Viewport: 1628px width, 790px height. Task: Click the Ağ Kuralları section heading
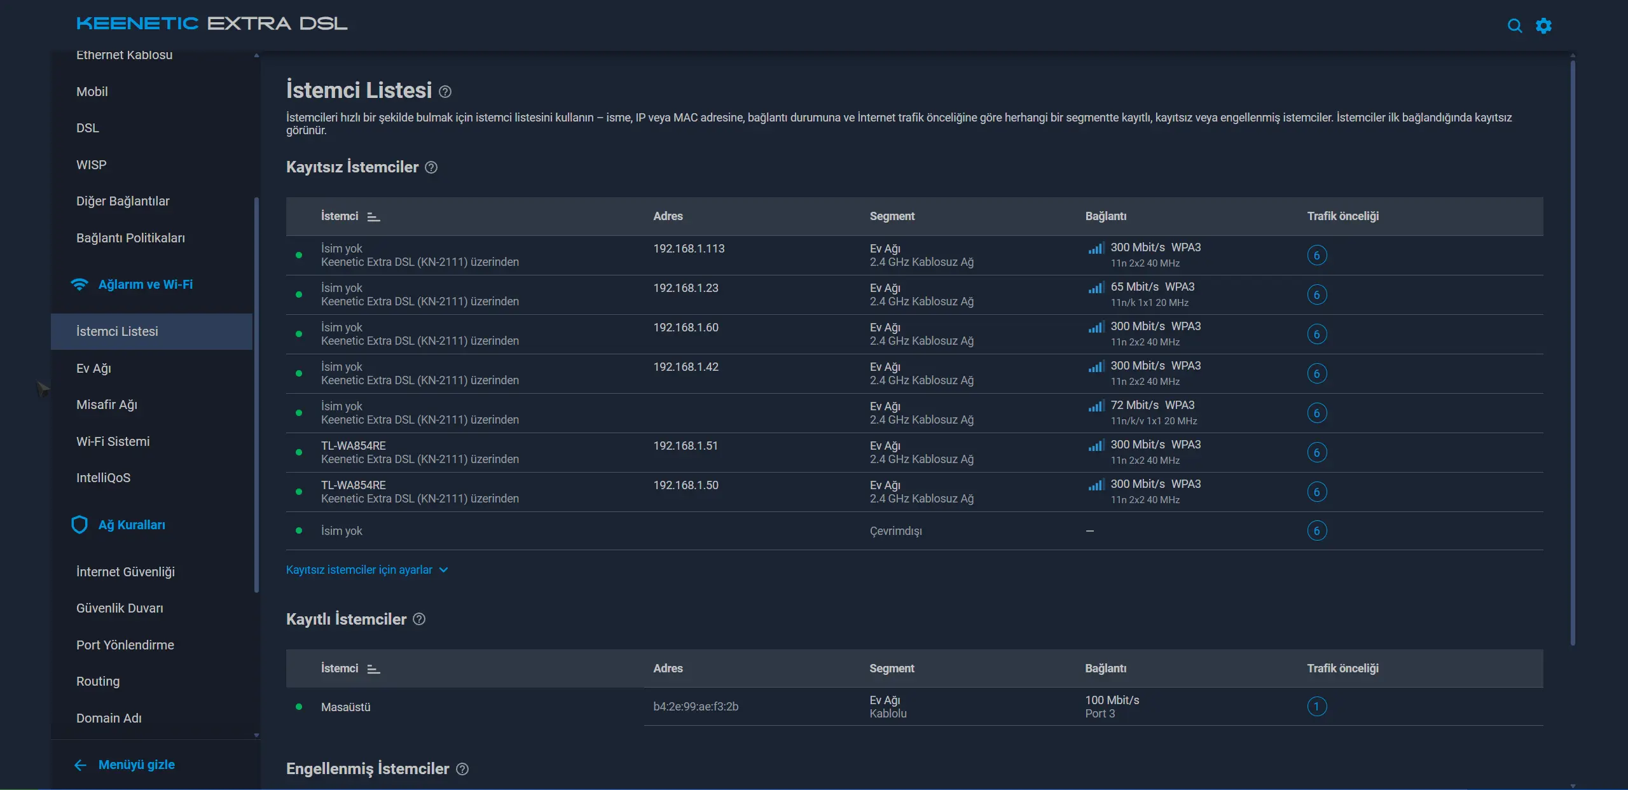pos(132,525)
